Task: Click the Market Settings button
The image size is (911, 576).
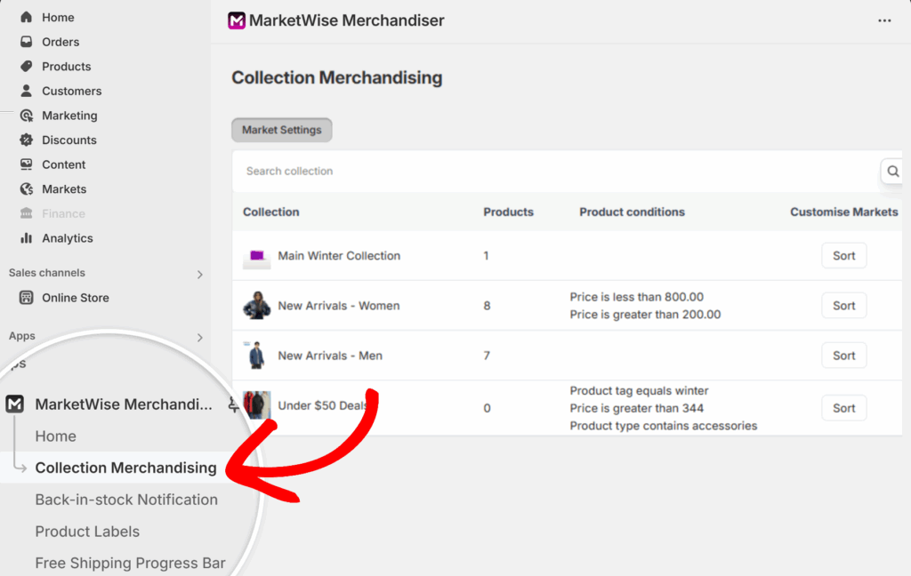Action: click(281, 130)
